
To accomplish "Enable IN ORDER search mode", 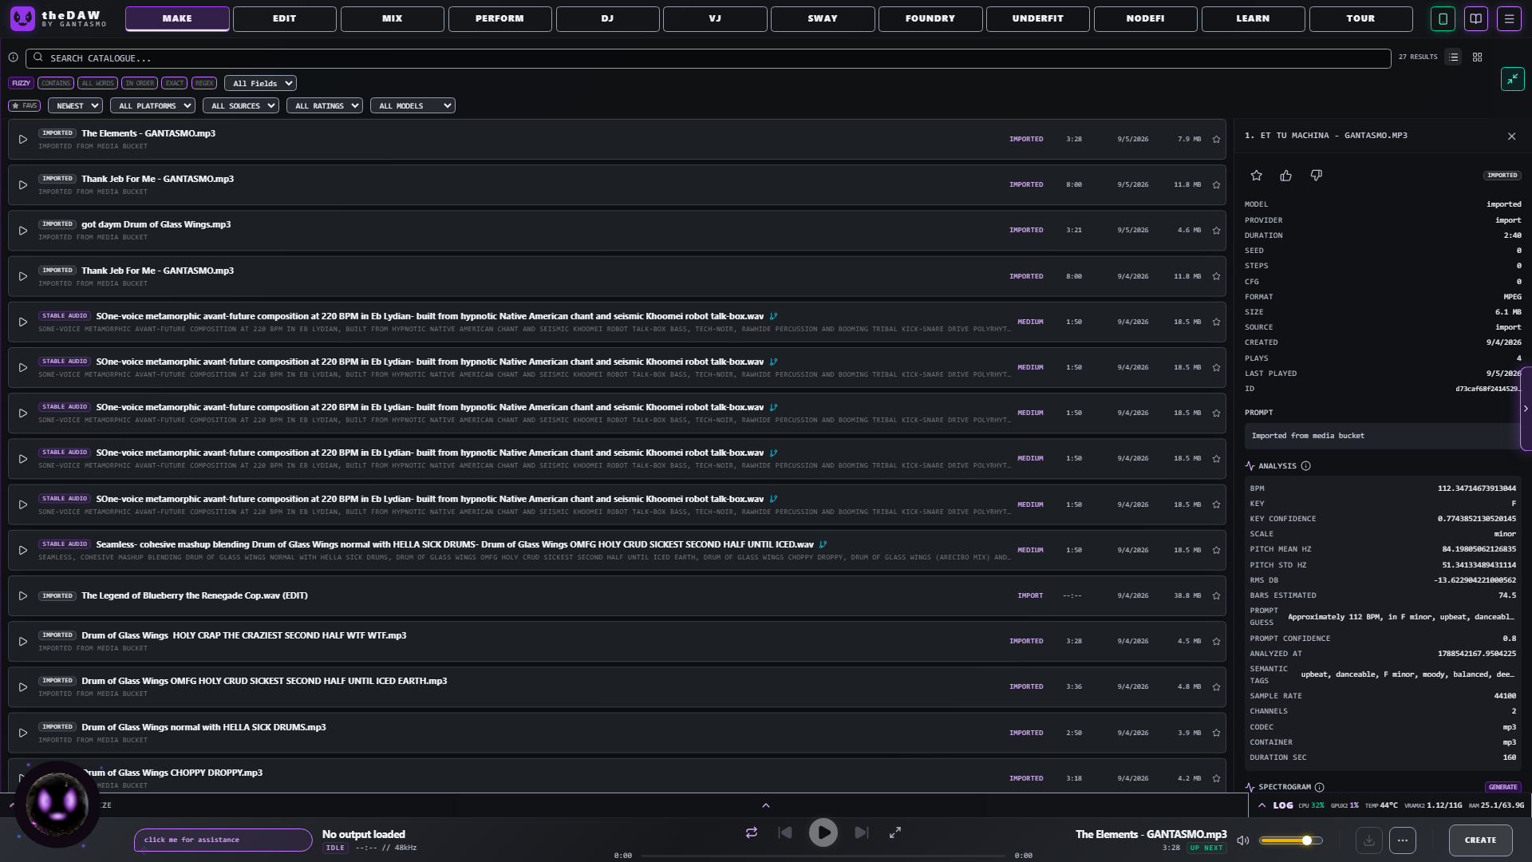I will pyautogui.click(x=140, y=83).
